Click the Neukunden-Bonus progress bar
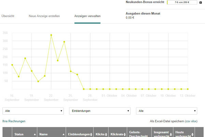Viewport: 205px width, 137px height. pos(182,2)
